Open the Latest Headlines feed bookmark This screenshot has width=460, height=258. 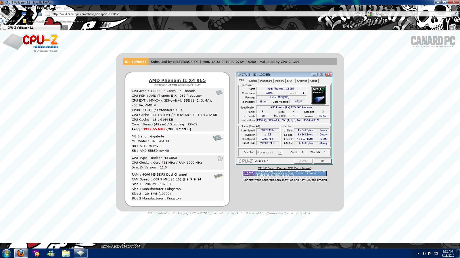[36, 21]
